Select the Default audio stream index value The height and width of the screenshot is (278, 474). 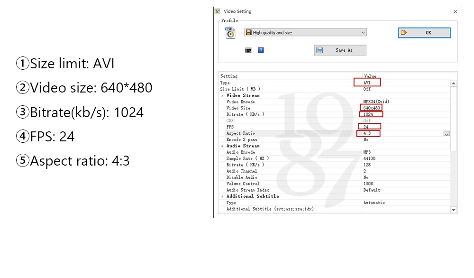372,190
